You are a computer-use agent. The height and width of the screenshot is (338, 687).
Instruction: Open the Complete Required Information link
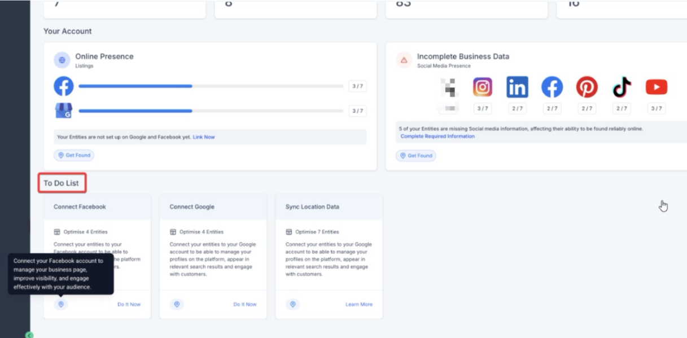click(437, 137)
